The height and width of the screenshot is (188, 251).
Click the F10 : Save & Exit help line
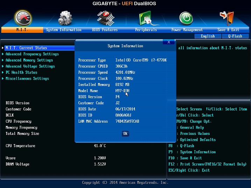pyautogui.click(x=185, y=158)
